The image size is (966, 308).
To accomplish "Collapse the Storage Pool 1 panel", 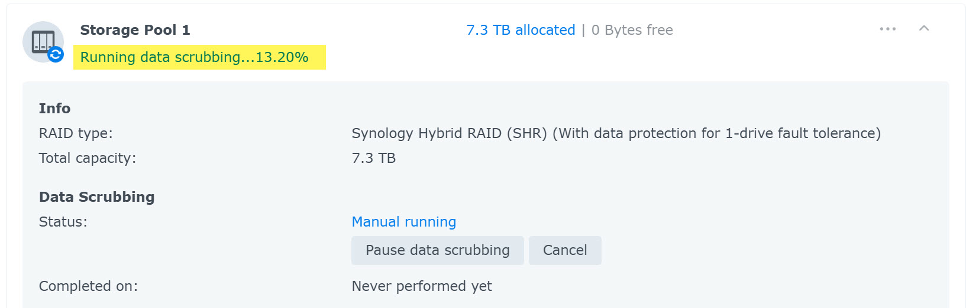I will (924, 28).
